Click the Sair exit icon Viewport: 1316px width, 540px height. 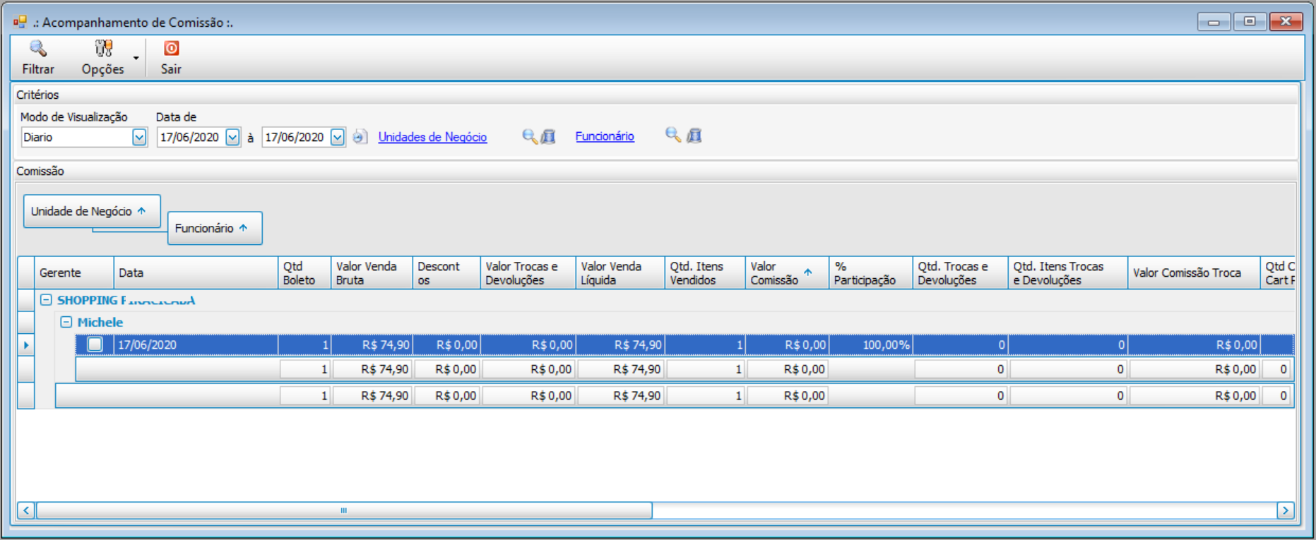pyautogui.click(x=171, y=48)
